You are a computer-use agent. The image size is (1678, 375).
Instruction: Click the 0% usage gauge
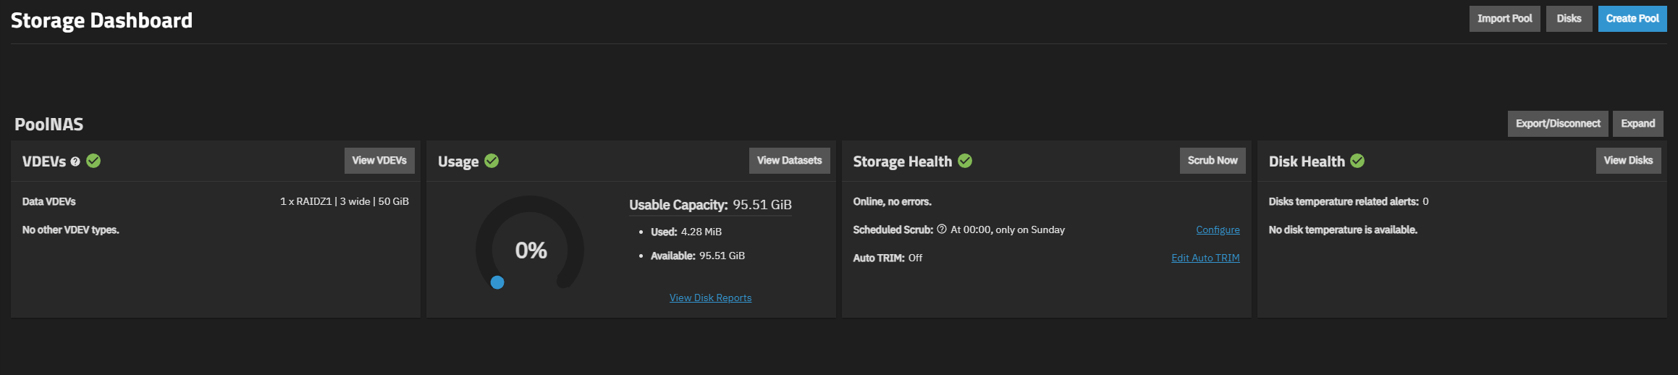[530, 250]
